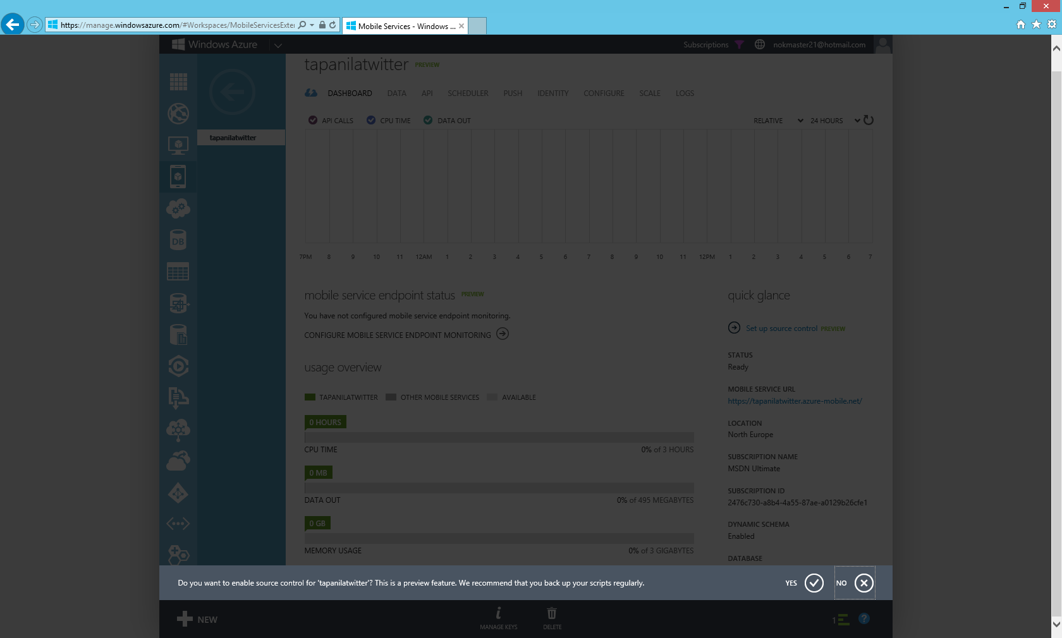Open the tapanilatwitter.azure-mobile.net URL

point(795,401)
